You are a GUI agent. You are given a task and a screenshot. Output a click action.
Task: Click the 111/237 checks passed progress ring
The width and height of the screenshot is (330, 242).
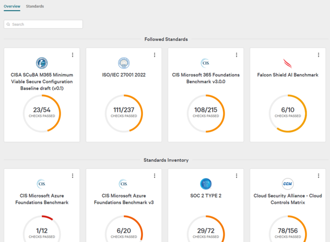[124, 114]
